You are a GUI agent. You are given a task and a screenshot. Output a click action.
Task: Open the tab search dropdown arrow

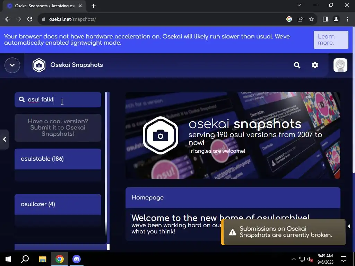click(x=299, y=5)
